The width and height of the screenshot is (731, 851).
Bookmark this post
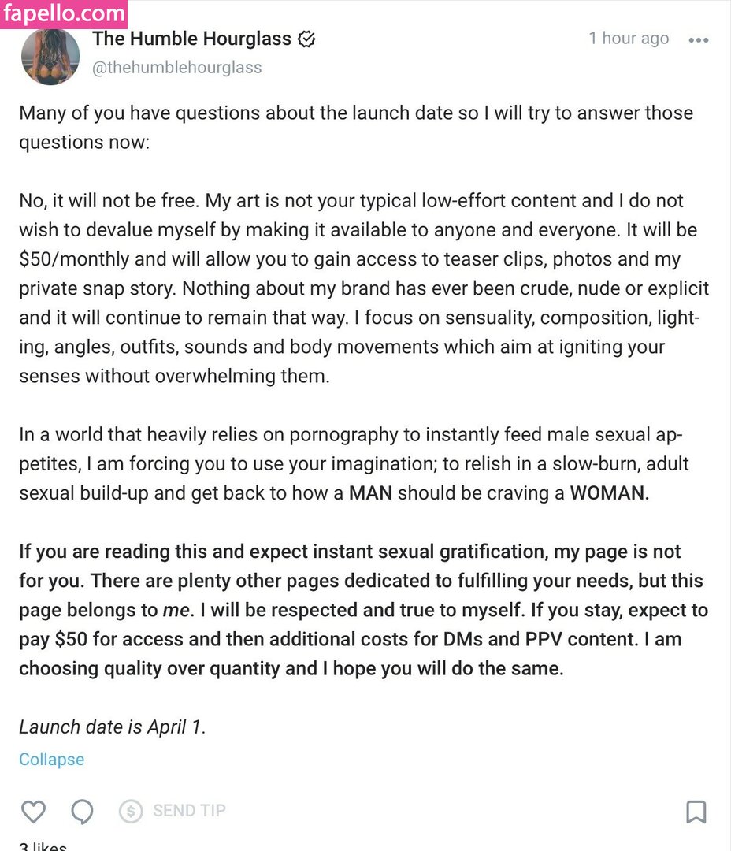coord(696,812)
